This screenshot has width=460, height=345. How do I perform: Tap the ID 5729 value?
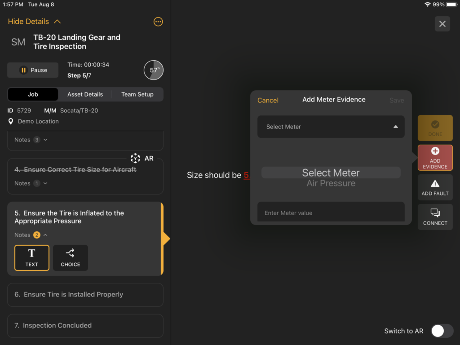tap(24, 111)
